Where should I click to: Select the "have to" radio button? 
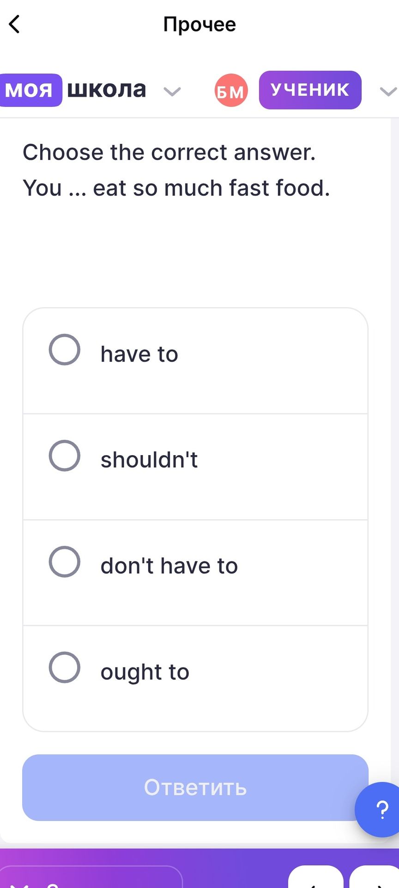pyautogui.click(x=65, y=350)
